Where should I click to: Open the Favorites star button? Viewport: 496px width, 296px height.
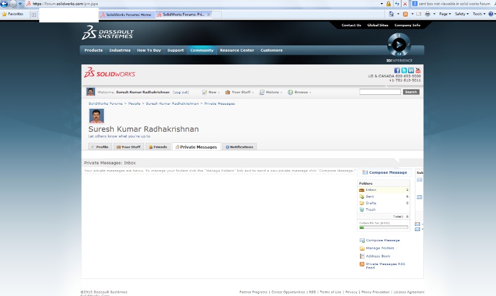(12, 14)
